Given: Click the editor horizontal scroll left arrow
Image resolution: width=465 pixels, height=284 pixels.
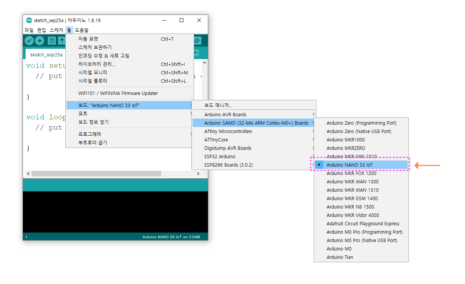Looking at the screenshot, I should (28, 173).
